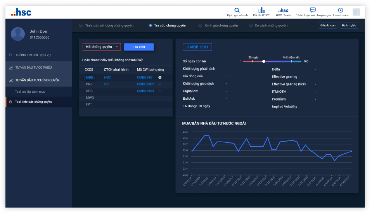This screenshot has height=213, width=372.
Task: Open the CMBB1903 warrant link
Action: (x=145, y=91)
